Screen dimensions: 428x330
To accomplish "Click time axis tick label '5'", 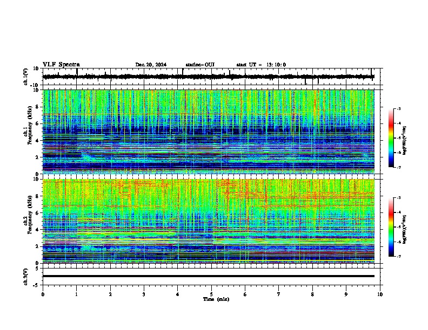I will (211, 294).
